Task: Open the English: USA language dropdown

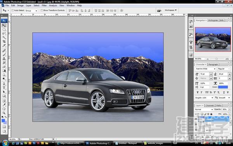Action: point(204,98)
